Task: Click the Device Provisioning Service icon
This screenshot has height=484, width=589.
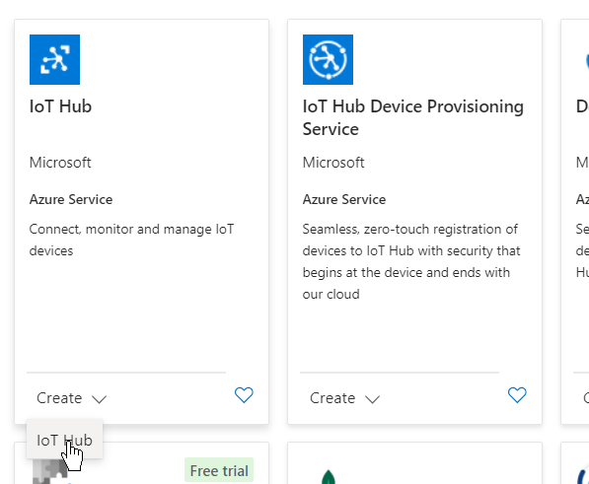Action: click(x=328, y=60)
